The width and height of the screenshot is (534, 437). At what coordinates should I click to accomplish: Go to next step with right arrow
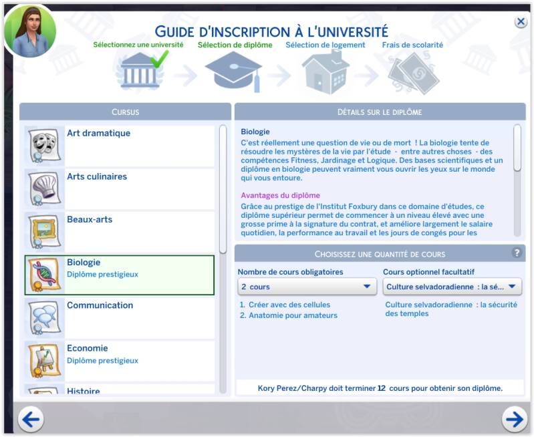[x=514, y=419]
